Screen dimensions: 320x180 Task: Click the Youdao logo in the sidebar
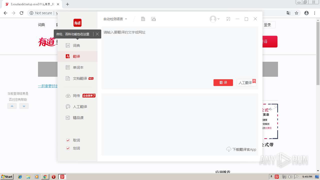77,23
